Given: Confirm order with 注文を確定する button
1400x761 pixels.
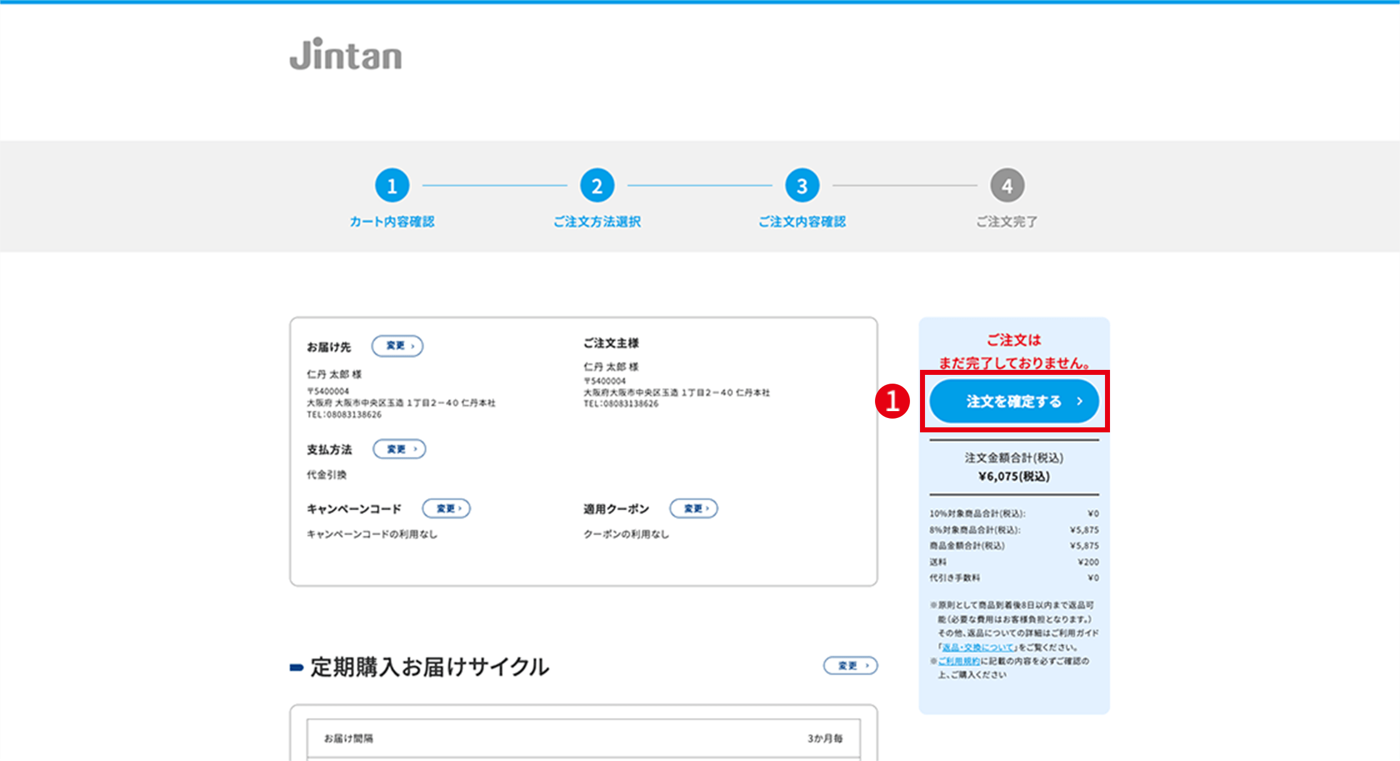Looking at the screenshot, I should point(1014,401).
